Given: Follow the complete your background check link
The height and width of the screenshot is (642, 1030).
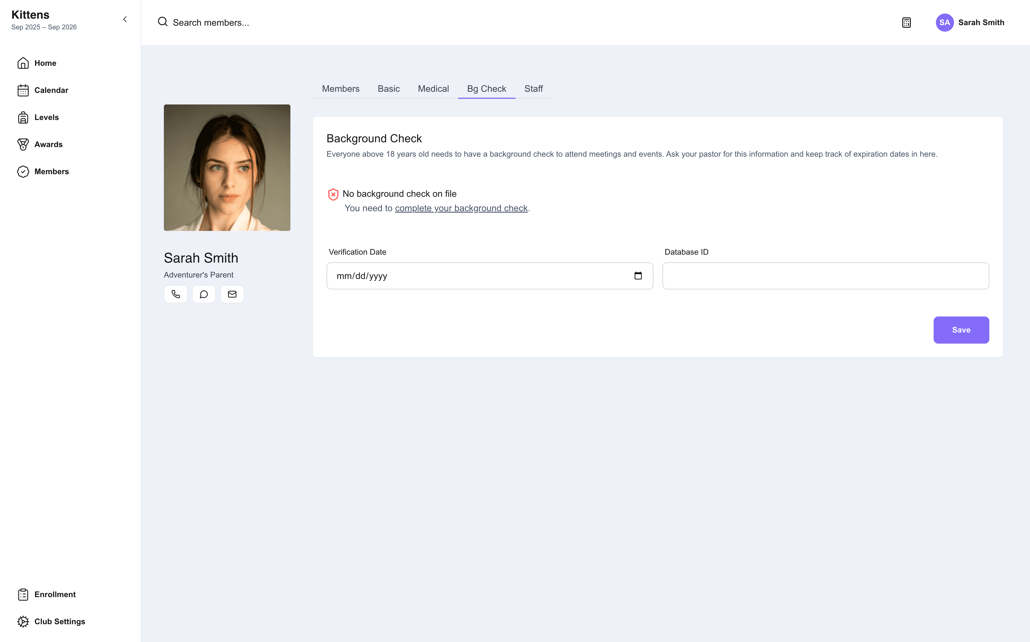Looking at the screenshot, I should click(x=461, y=208).
